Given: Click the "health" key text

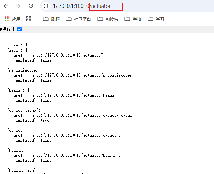Looking at the screenshot, I should click(x=16, y=150).
